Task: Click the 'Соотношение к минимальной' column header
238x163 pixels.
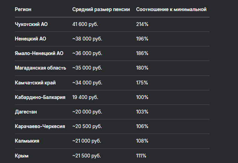Action: pos(171,9)
